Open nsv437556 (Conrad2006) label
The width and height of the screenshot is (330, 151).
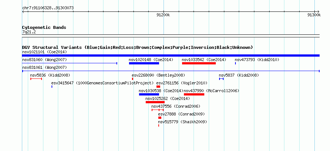point(176,107)
